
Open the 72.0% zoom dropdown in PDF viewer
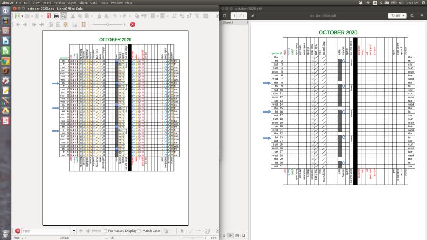pyautogui.click(x=397, y=16)
